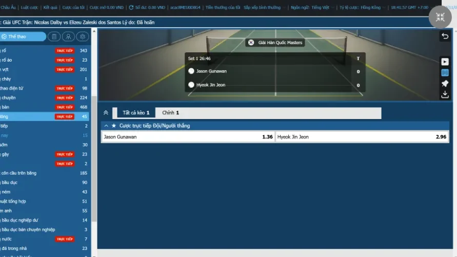Open the live video play icon
Screen dimensions: 457x257
point(445,62)
